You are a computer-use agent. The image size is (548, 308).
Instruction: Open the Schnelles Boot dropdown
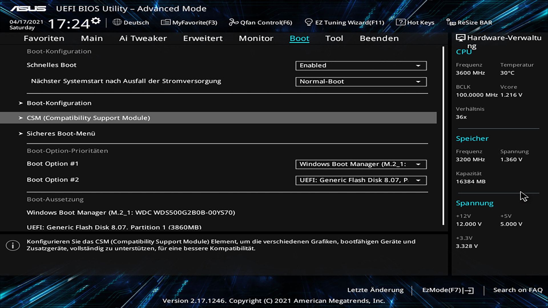[x=361, y=66]
